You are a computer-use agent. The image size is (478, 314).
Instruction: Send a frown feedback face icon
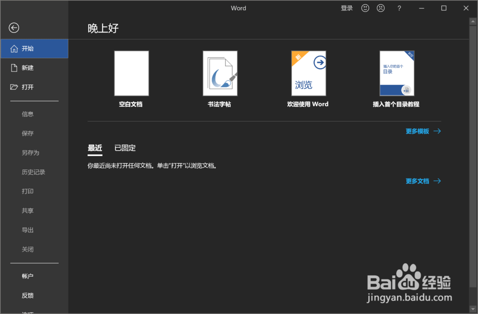pyautogui.click(x=380, y=8)
